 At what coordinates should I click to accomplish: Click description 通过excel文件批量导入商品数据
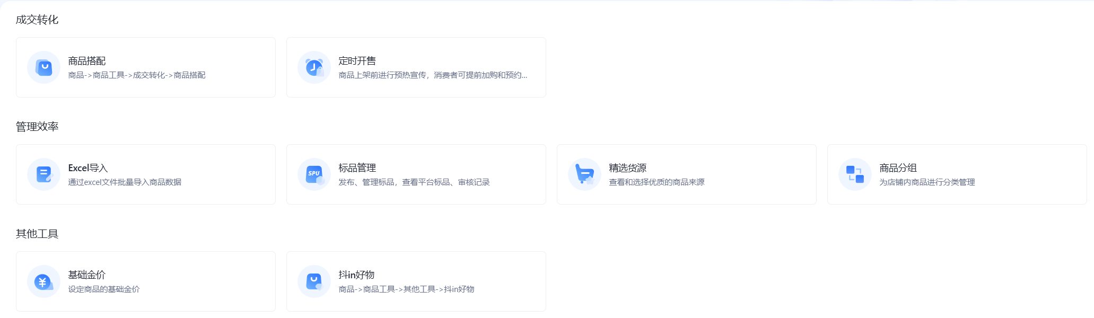pyautogui.click(x=125, y=182)
